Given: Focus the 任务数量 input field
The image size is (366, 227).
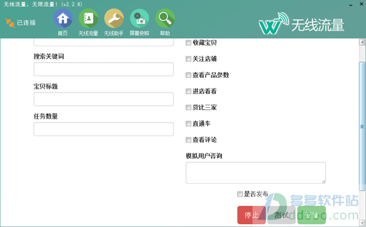Looking at the screenshot, I should [x=104, y=129].
